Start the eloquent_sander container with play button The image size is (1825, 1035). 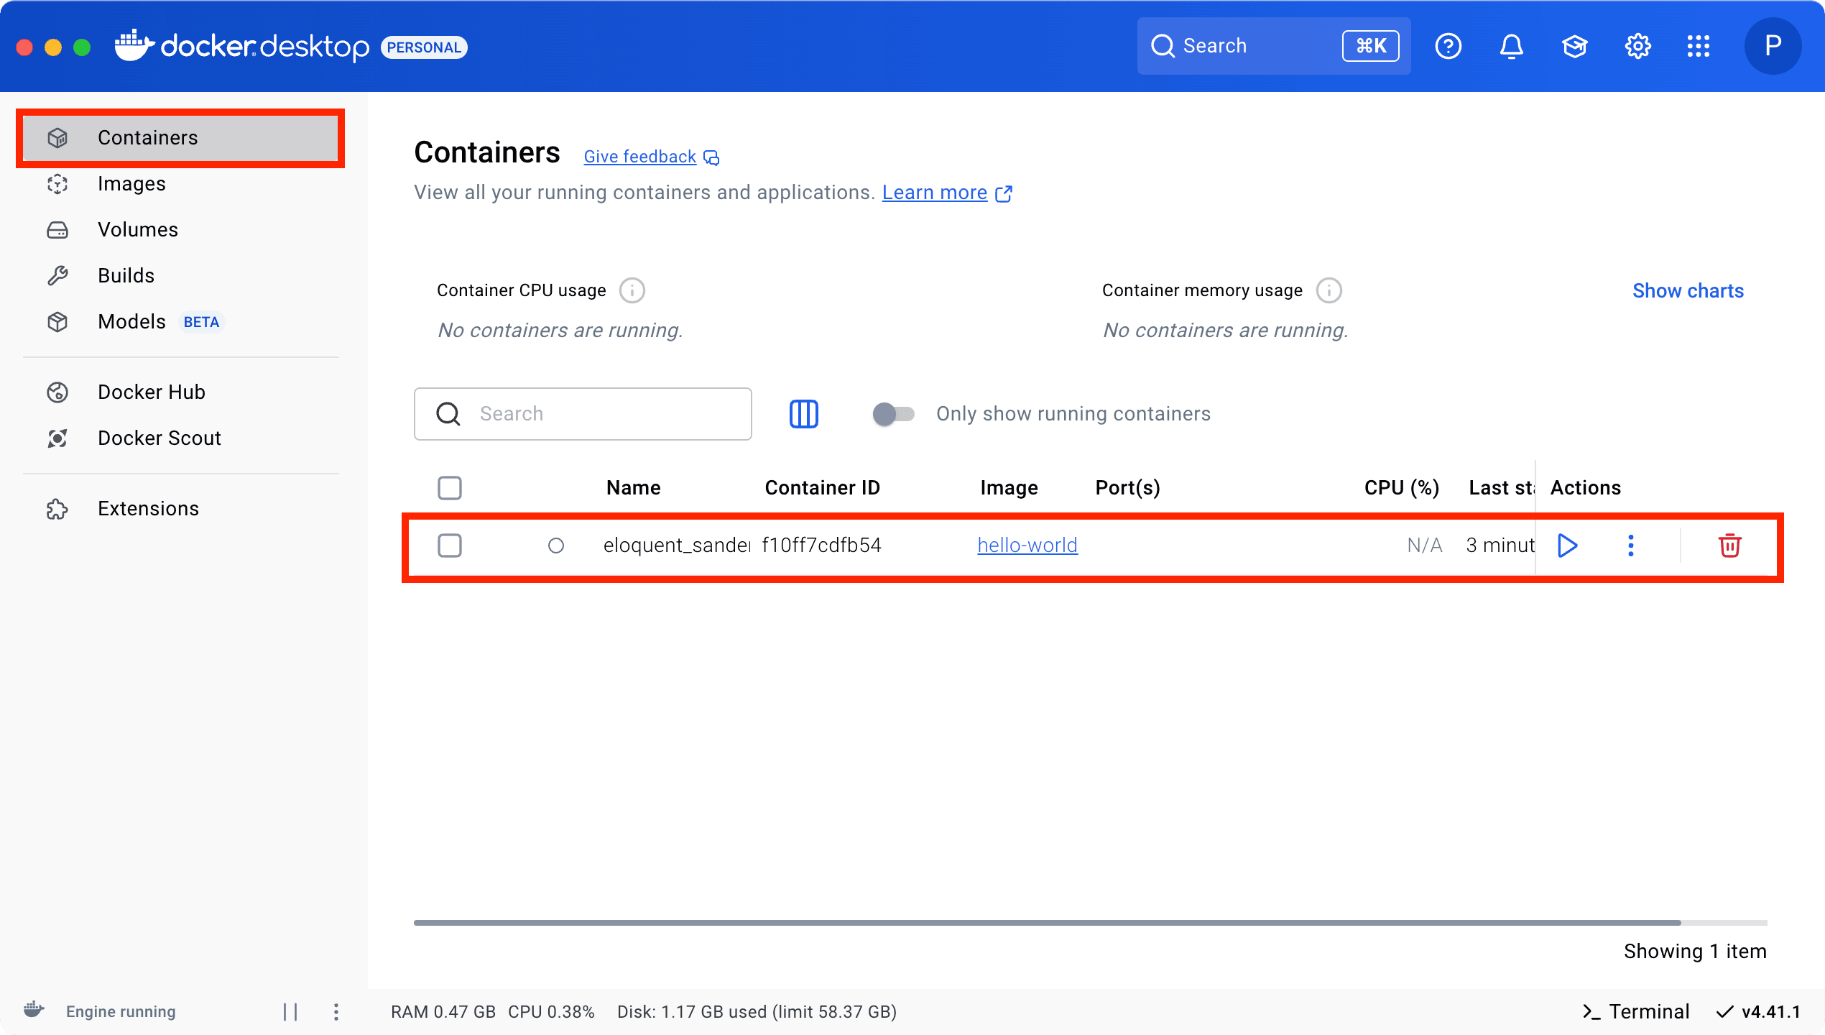coord(1567,546)
